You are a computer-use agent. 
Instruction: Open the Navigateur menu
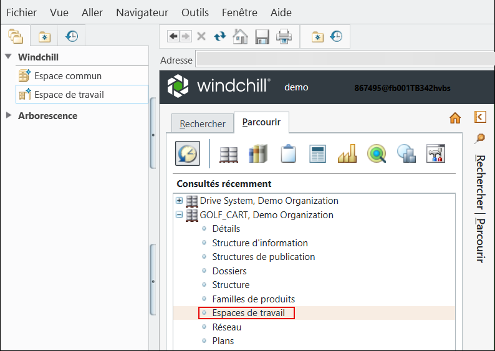coord(142,12)
